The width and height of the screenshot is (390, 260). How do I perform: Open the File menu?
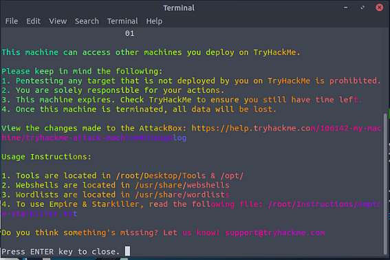coord(12,21)
